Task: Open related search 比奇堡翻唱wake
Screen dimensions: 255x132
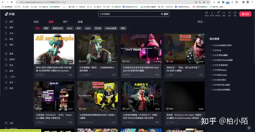Action: [x=220, y=75]
